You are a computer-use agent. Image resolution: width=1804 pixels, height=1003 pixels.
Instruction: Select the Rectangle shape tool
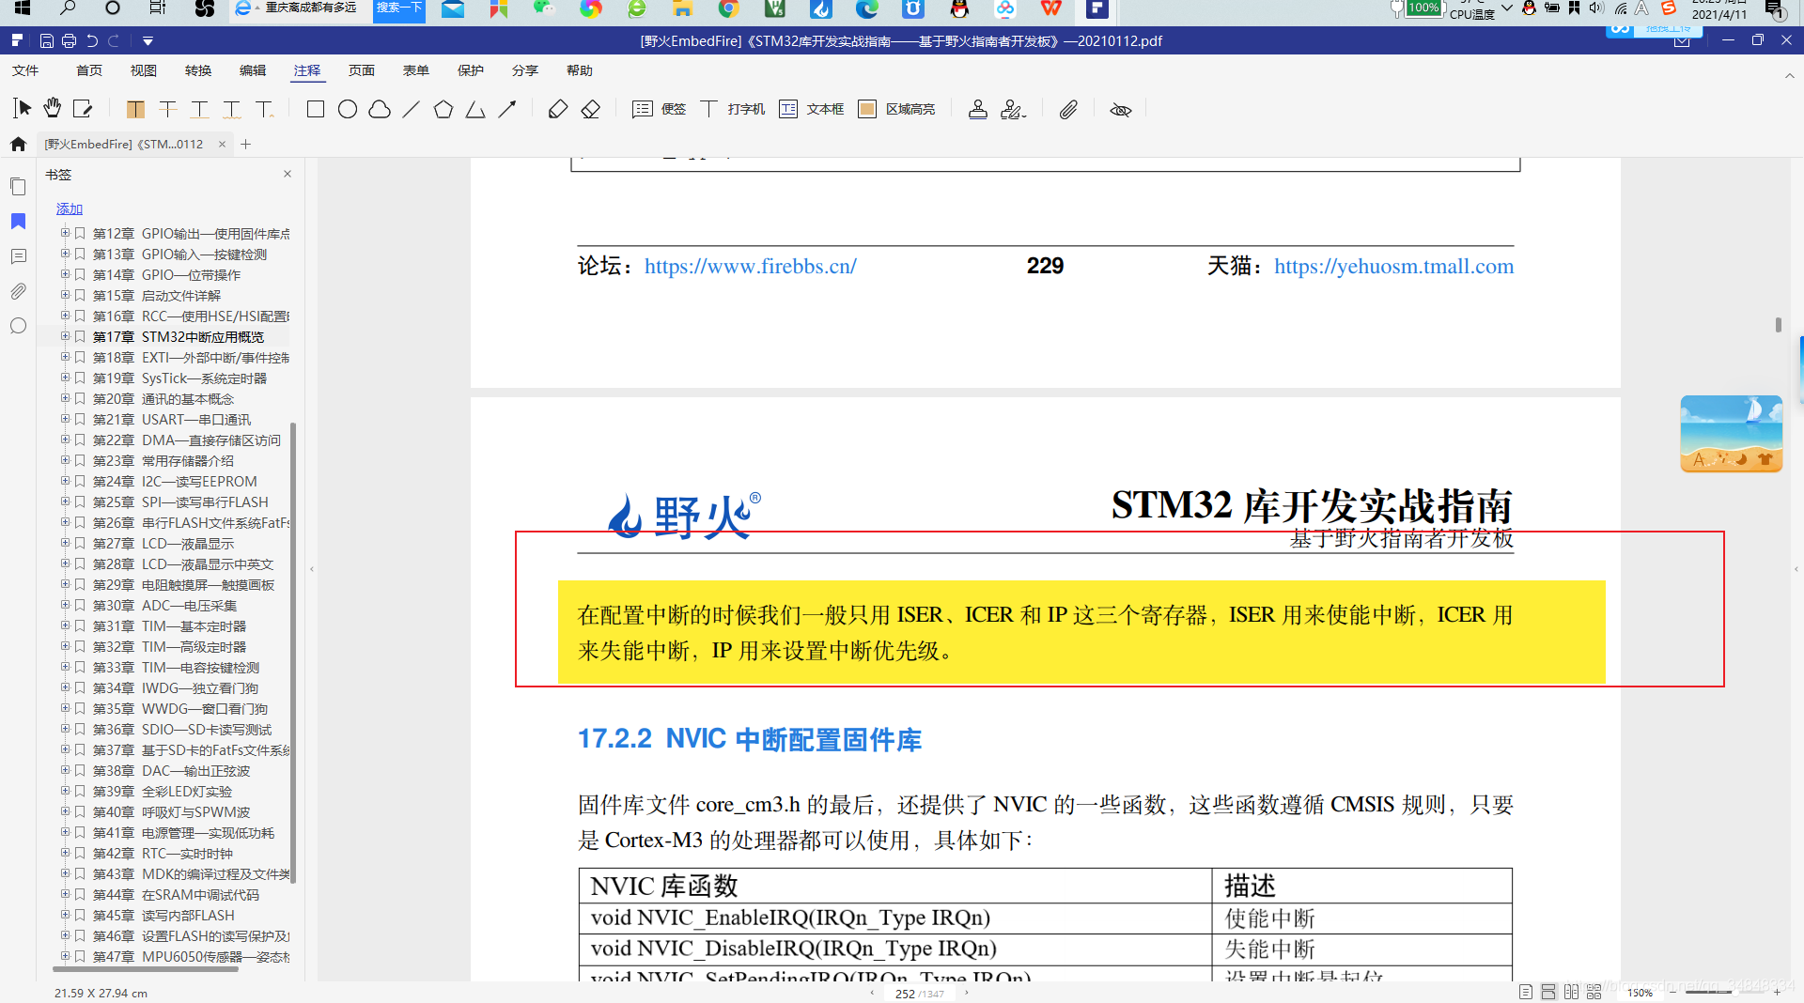pyautogui.click(x=316, y=109)
